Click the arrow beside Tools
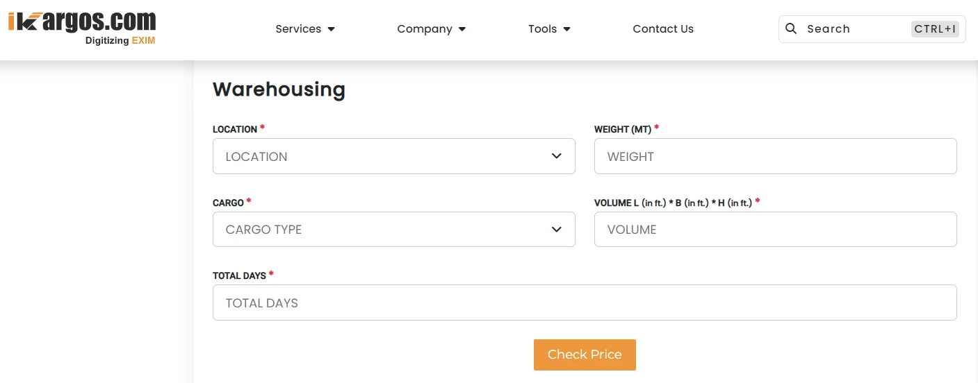The height and width of the screenshot is (383, 978). tap(567, 29)
